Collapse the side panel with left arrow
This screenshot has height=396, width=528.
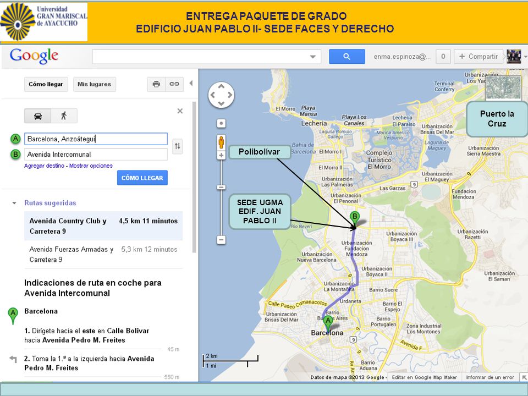coord(191,83)
